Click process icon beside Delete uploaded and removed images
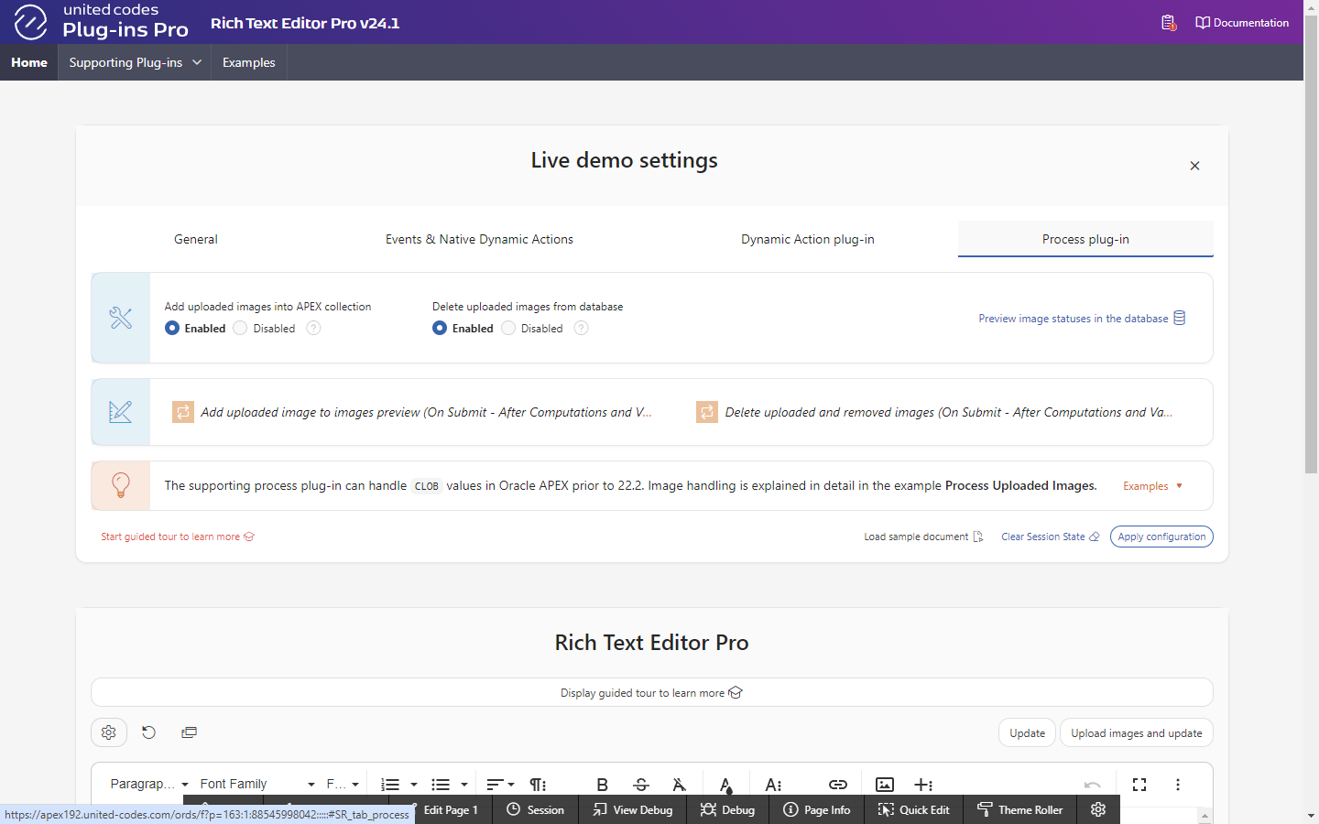Viewport: 1319px width, 824px height. click(x=707, y=412)
